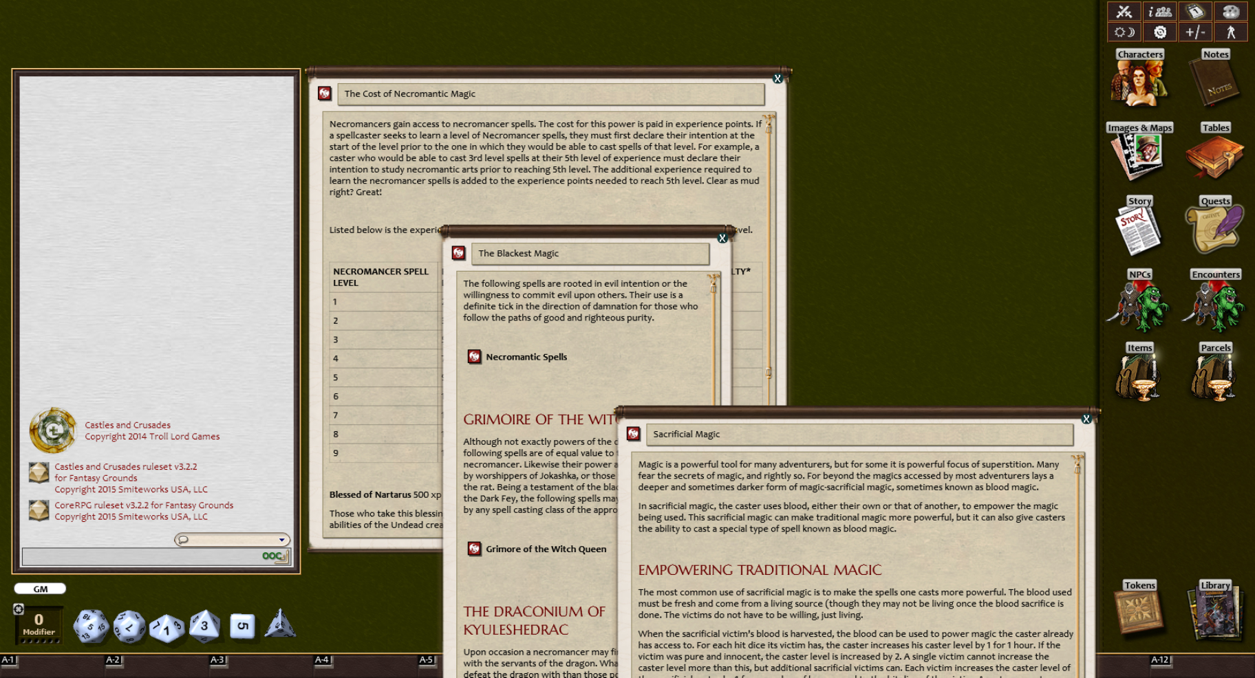The height and width of the screenshot is (678, 1255).
Task: Open the calendar tool
Action: point(1196,12)
